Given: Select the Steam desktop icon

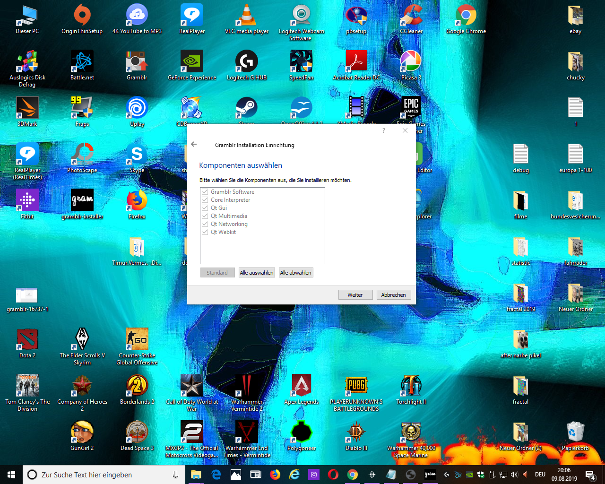Looking at the screenshot, I should [x=247, y=110].
